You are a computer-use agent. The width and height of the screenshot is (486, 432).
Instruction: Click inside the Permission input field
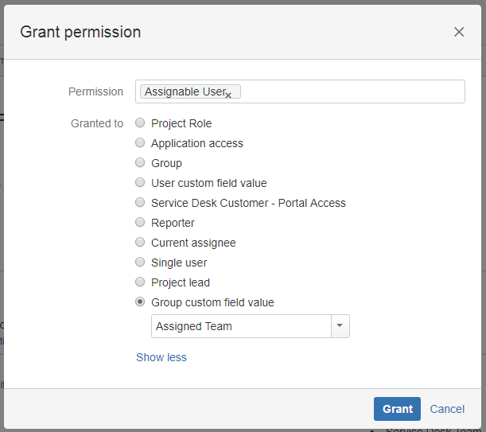coord(350,91)
